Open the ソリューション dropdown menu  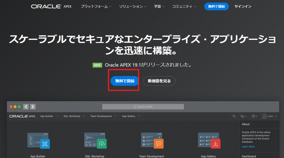[133, 7]
